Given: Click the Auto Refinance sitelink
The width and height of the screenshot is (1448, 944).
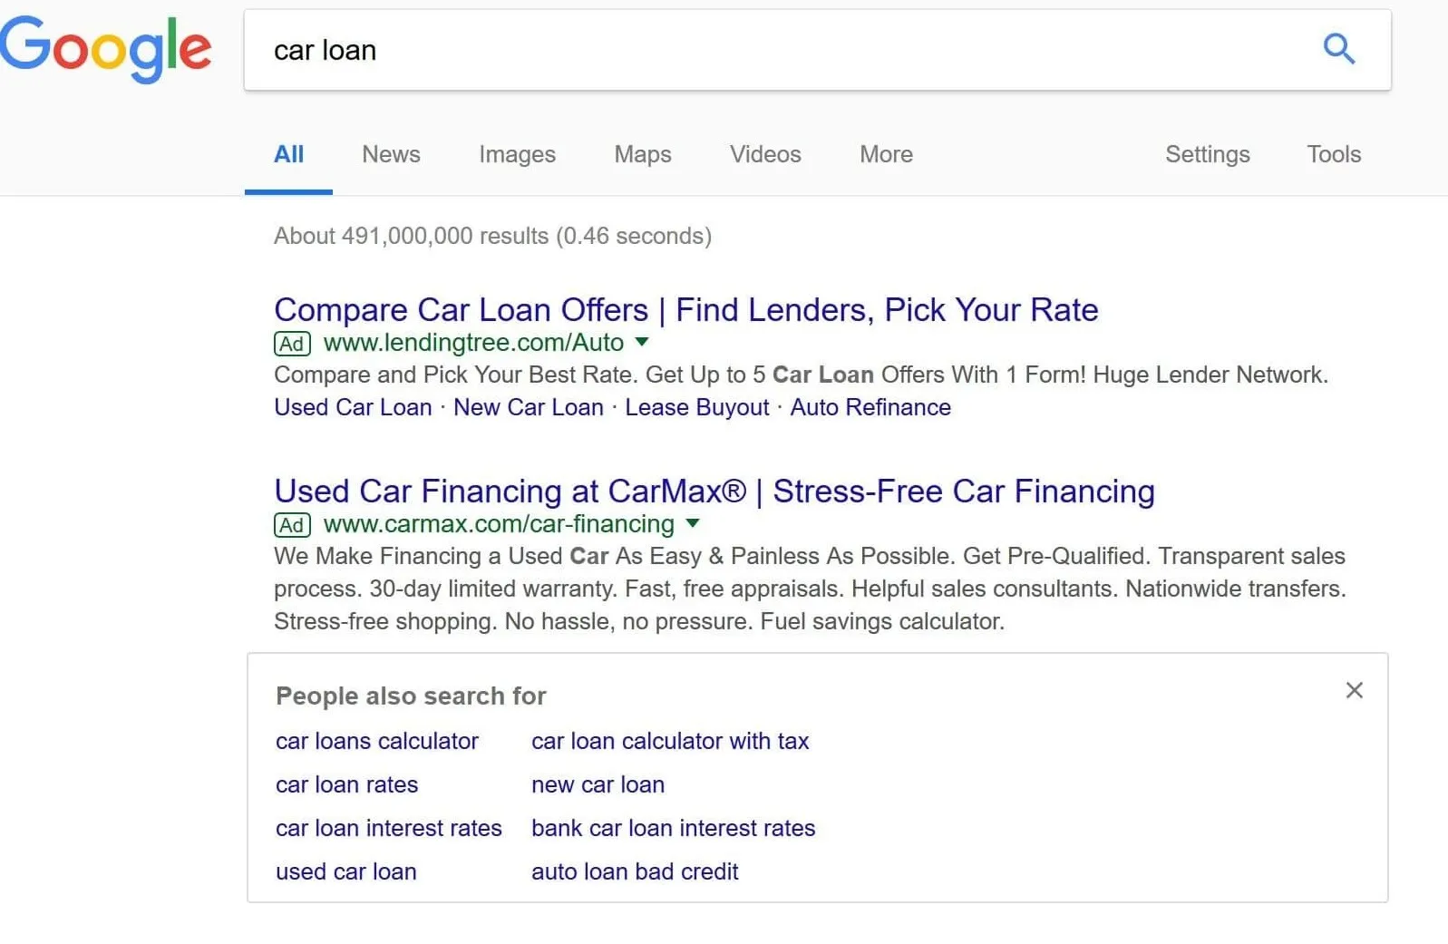Looking at the screenshot, I should (x=870, y=408).
